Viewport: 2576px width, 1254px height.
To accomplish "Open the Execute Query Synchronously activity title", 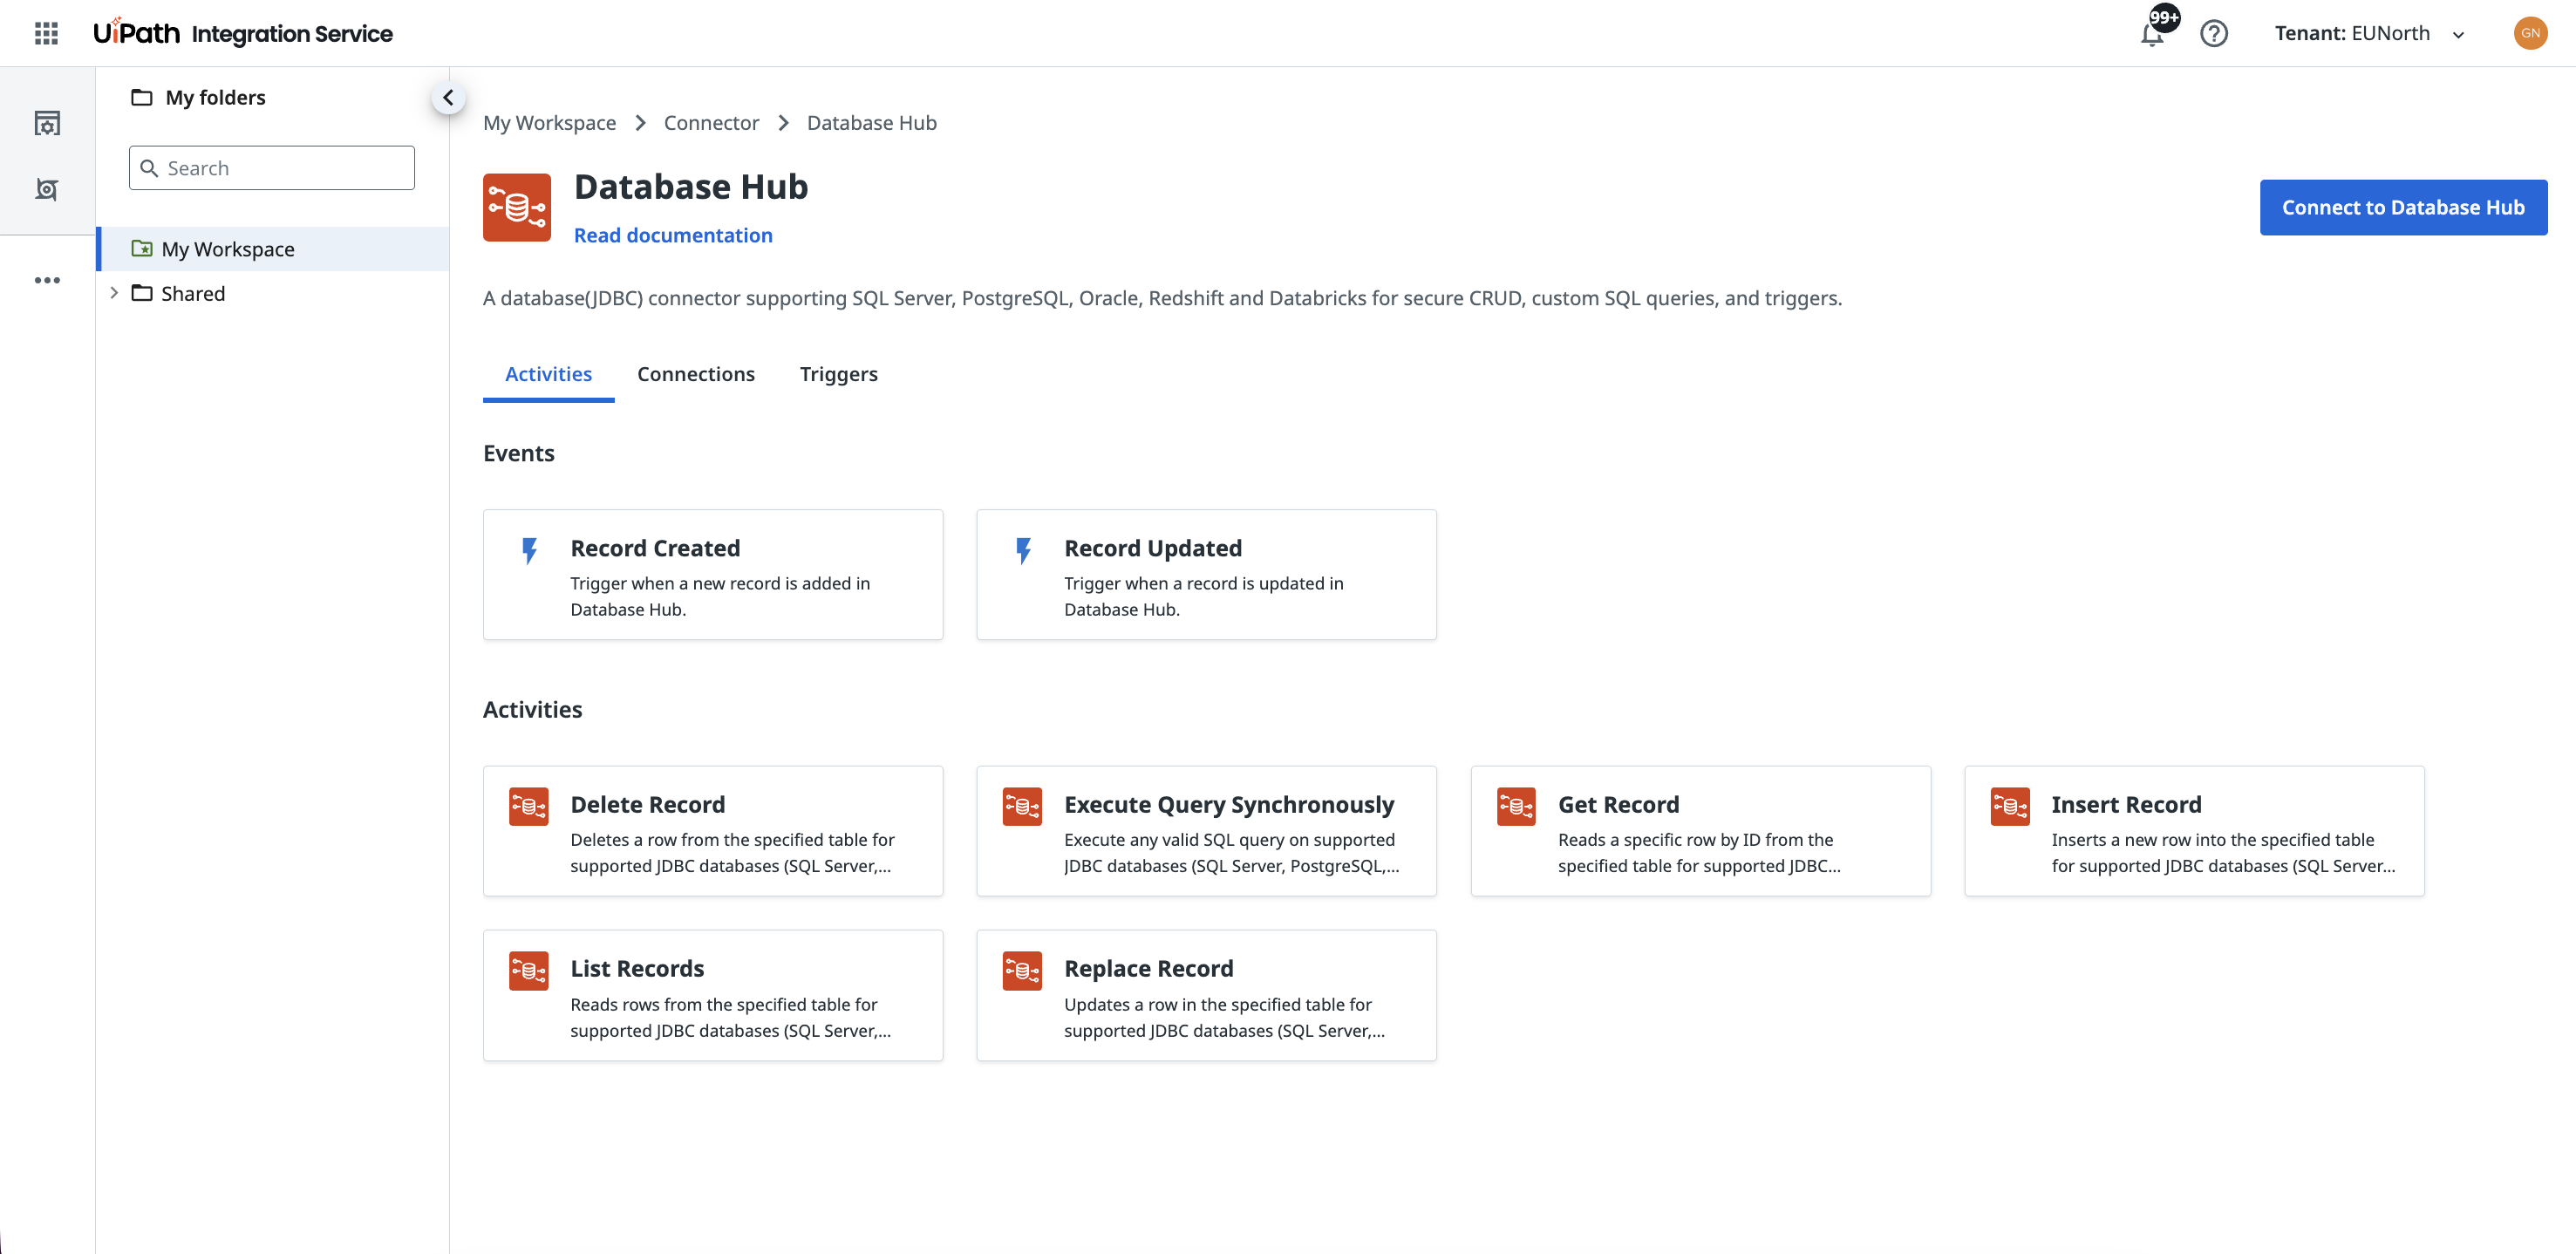I will coord(1228,804).
